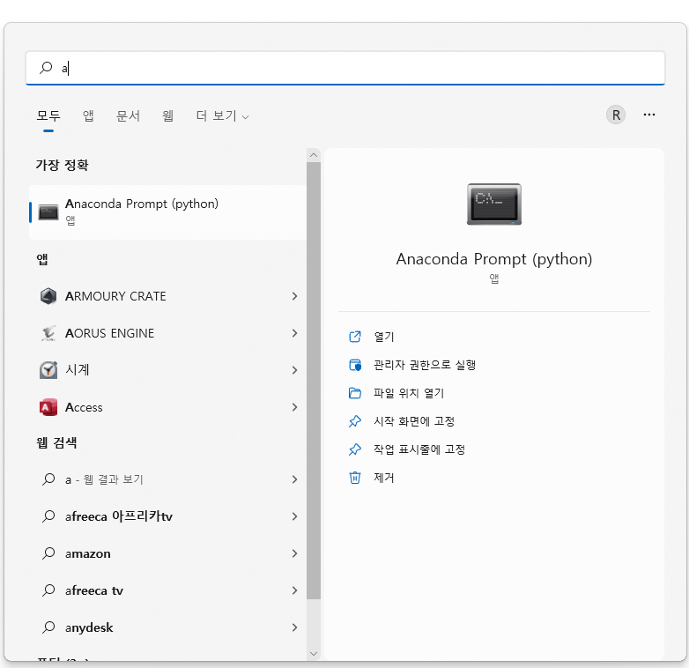Viewport: 689px width, 668px height.
Task: Expand the 'amazon' chevron arrow
Action: (295, 553)
